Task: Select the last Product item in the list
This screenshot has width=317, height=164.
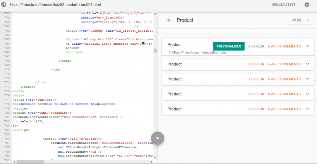Action: (x=175, y=109)
